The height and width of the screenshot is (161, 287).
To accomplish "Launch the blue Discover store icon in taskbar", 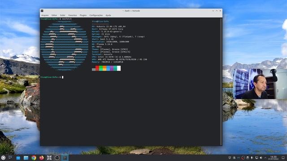I will point(18,158).
